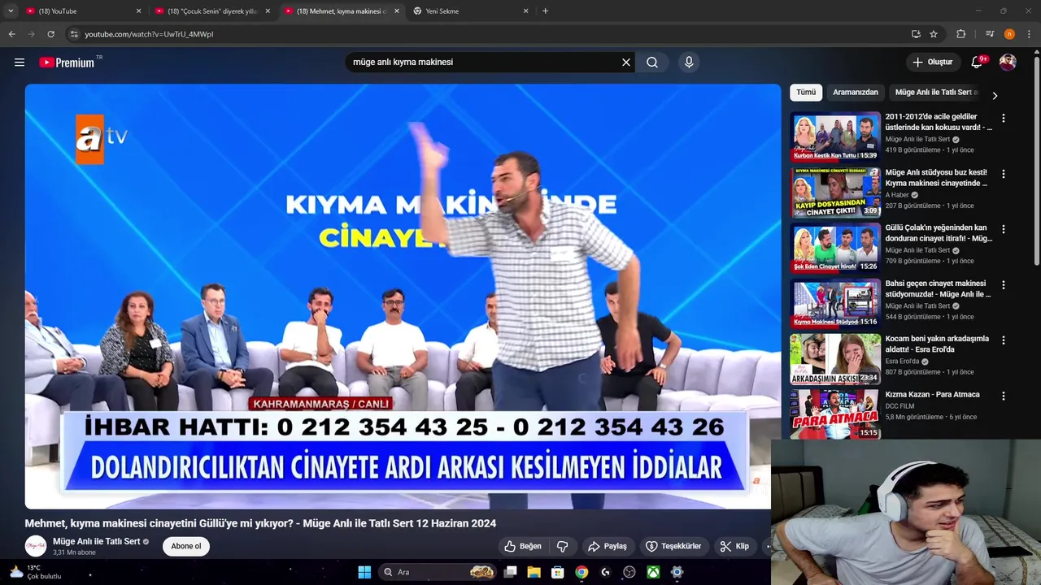Select the Aramanızdan filter chip
1041x585 pixels.
(856, 93)
